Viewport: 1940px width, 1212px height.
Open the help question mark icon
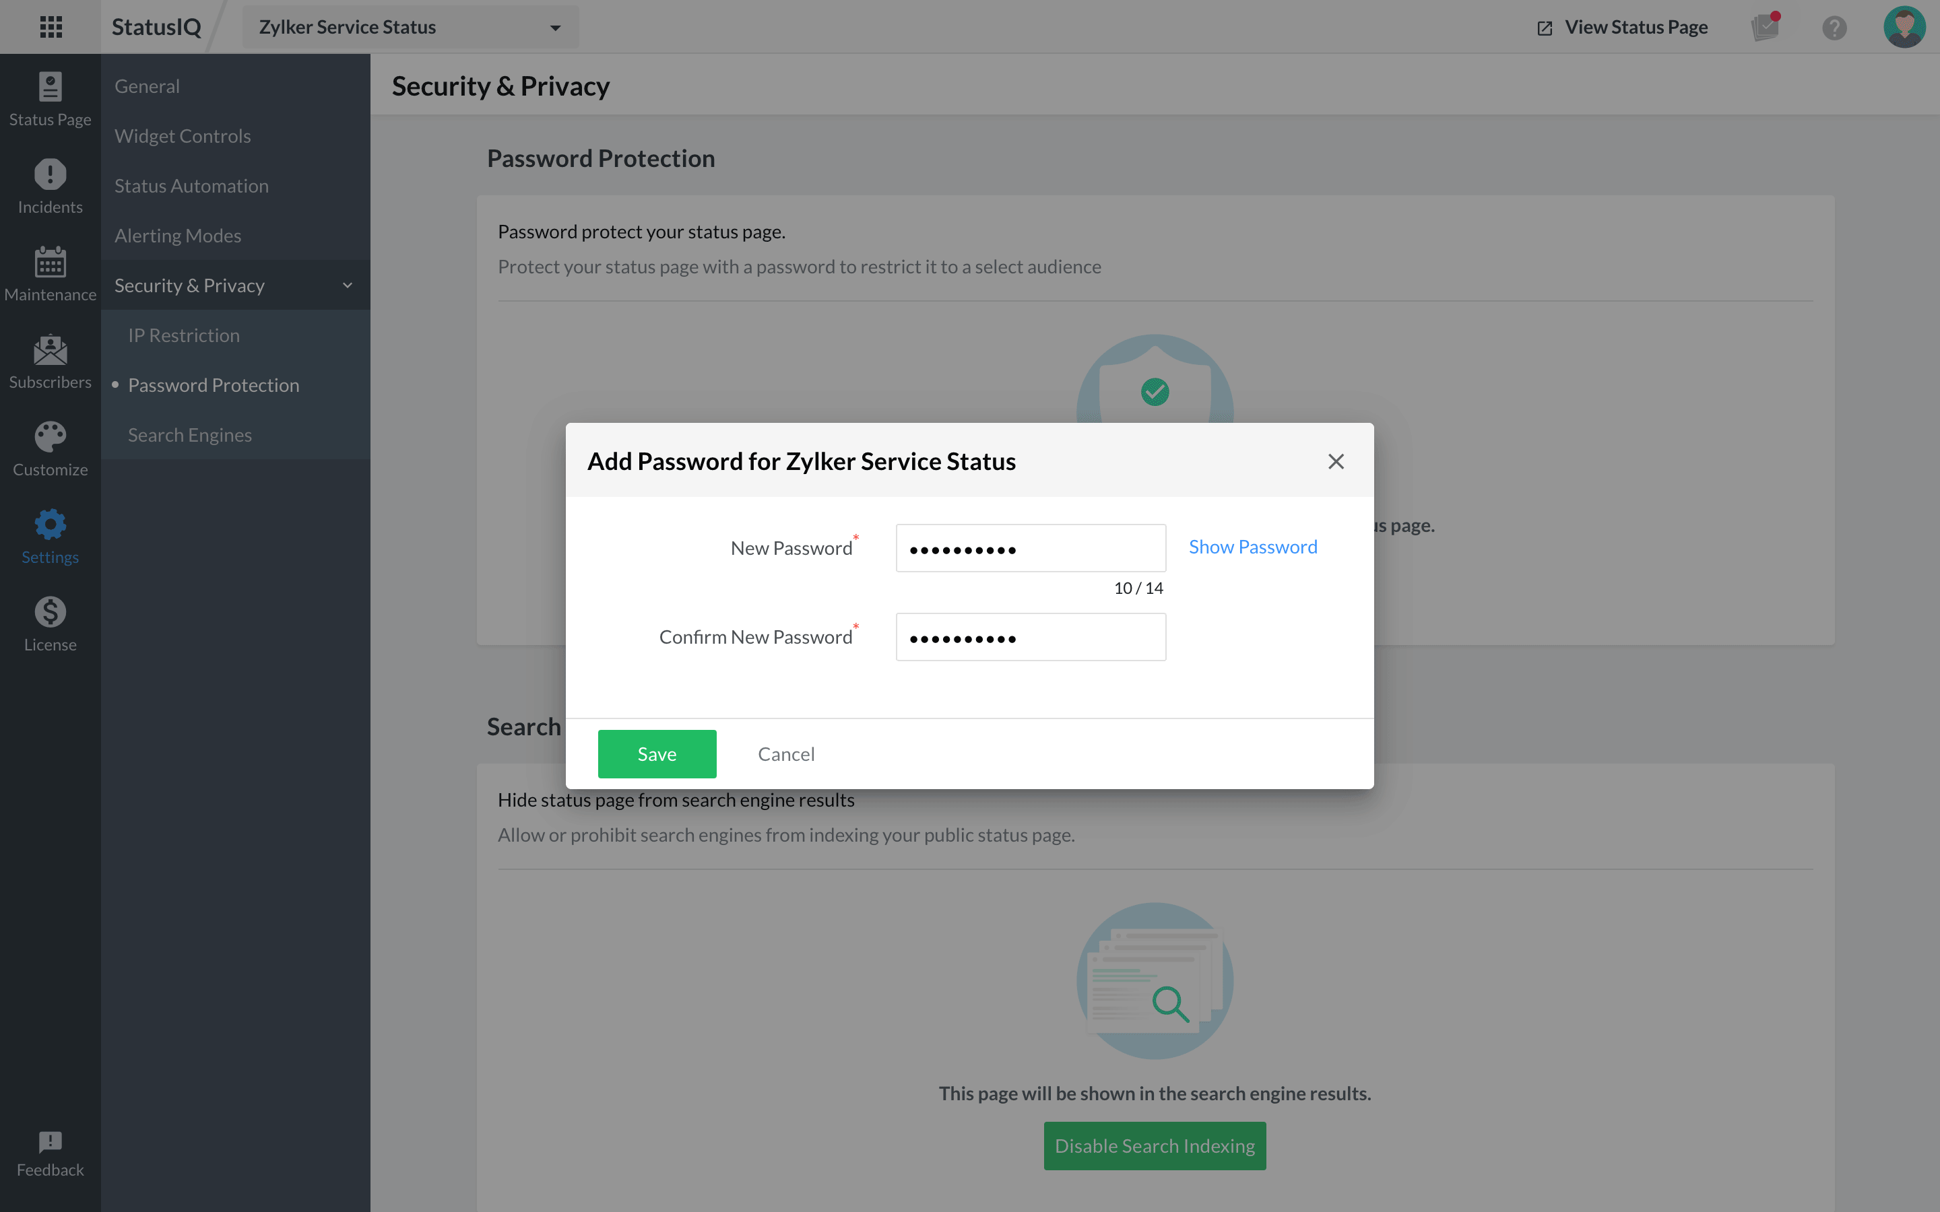[x=1835, y=26]
